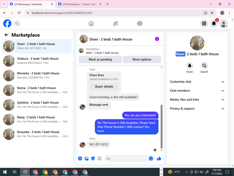Open a new browser tab
Viewport: 234px width, 176px height.
(x=108, y=4)
